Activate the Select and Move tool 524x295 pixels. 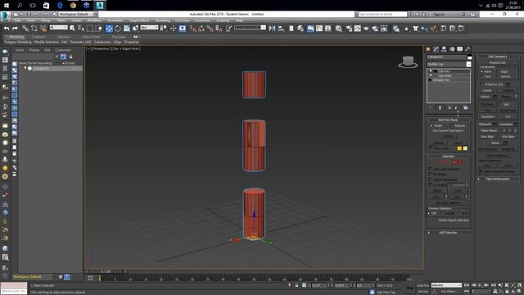click(x=109, y=29)
